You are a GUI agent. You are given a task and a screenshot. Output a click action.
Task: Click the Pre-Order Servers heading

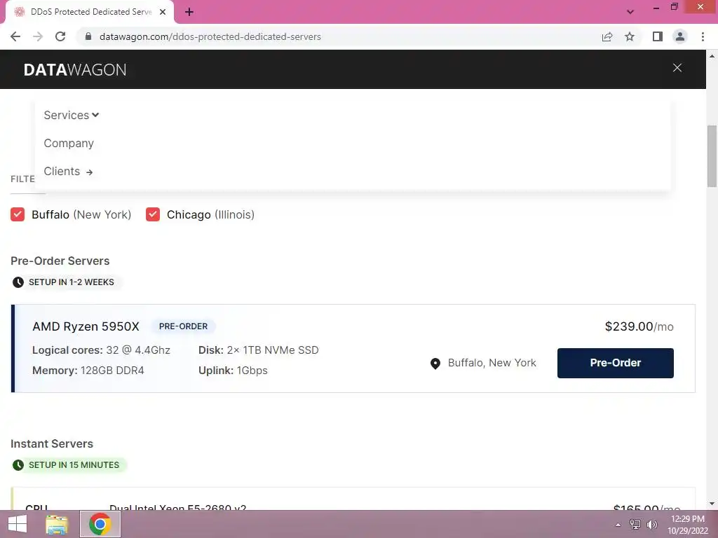click(x=60, y=261)
